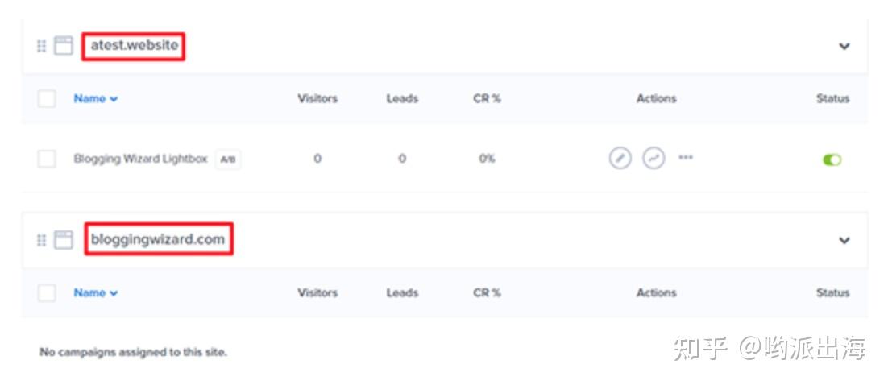Viewport: 888px width, 385px height.
Task: Sort by Name in atest.website table
Action: tap(96, 99)
